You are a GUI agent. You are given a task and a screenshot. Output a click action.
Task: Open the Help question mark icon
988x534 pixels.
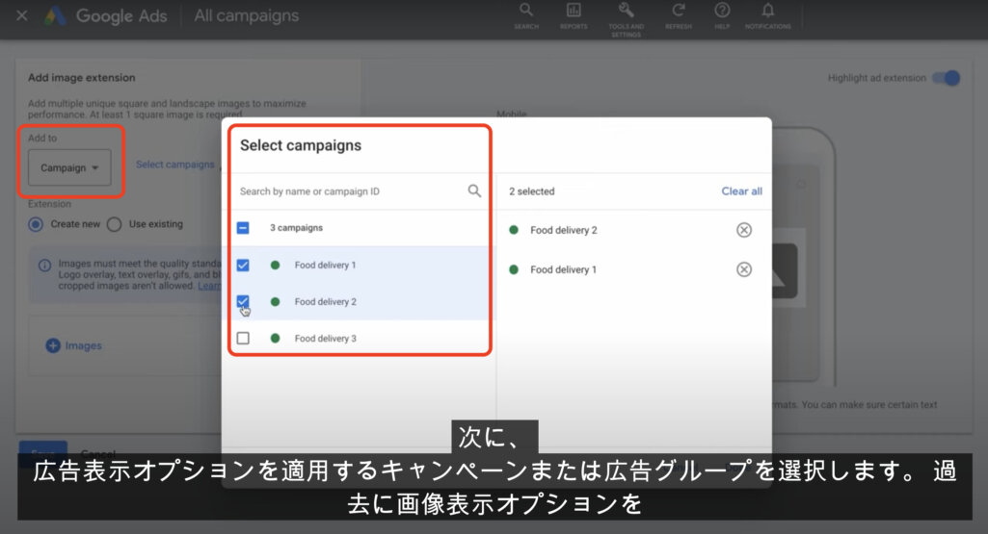tap(722, 11)
